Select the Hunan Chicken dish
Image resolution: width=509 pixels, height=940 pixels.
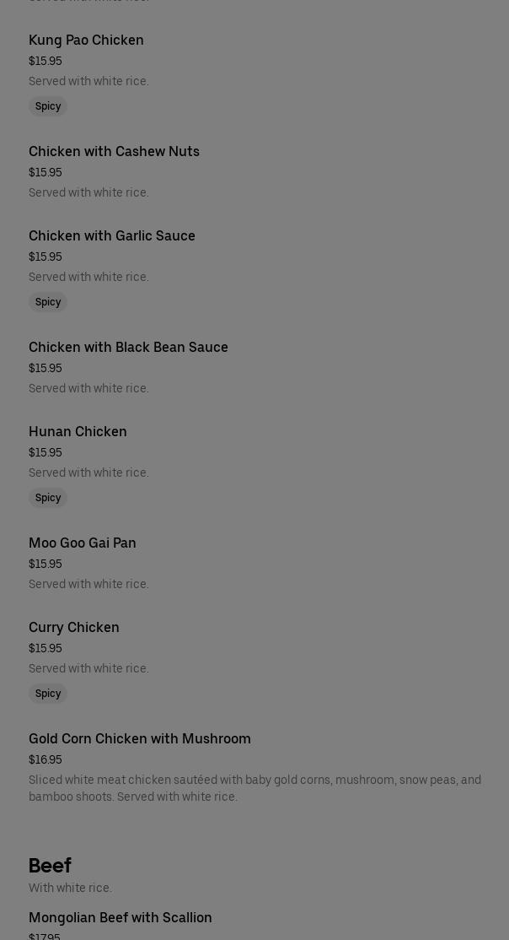78,432
